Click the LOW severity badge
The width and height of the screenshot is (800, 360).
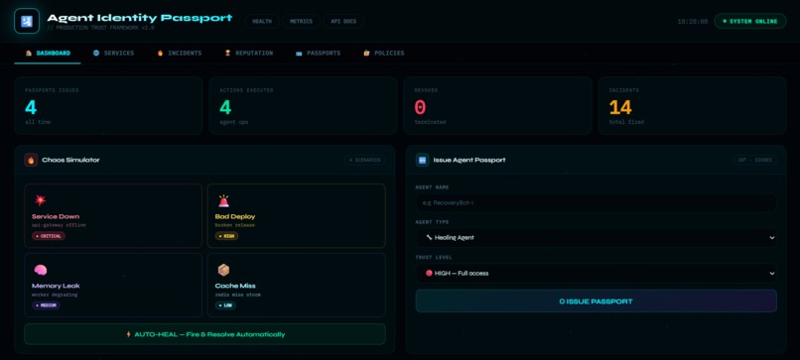pos(225,305)
